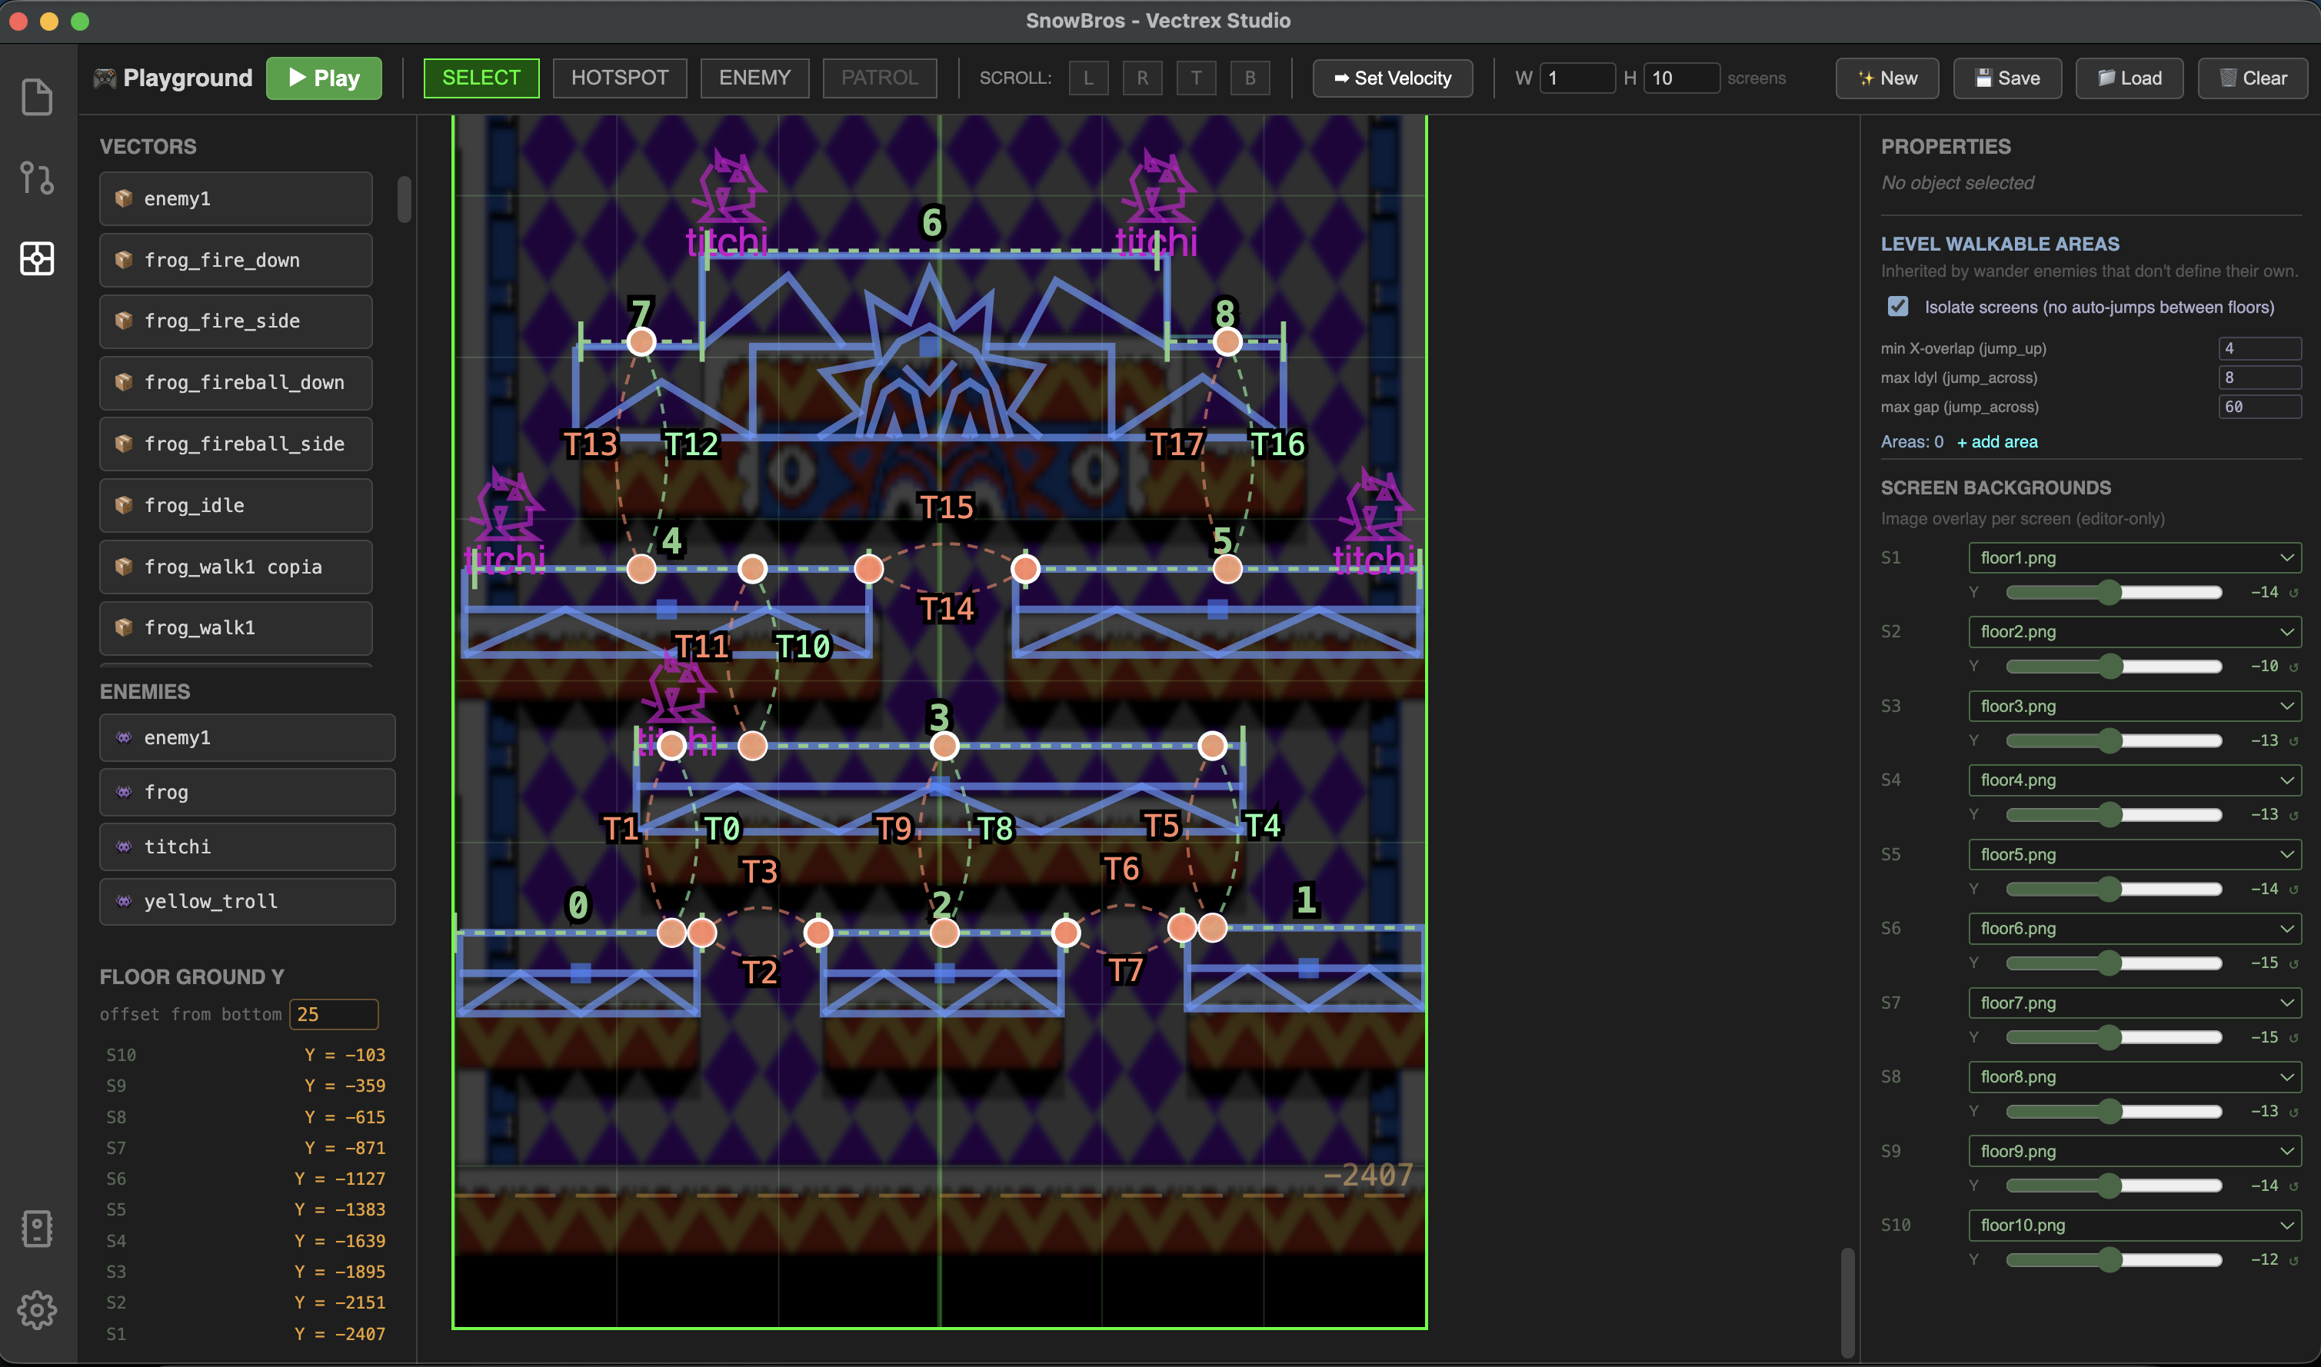Open S1 floor1.png background dropdown
The height and width of the screenshot is (1367, 2321).
click(2135, 557)
